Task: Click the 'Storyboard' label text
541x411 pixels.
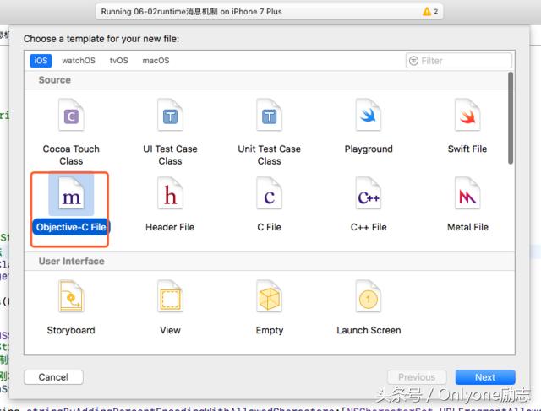Action: pyautogui.click(x=71, y=330)
